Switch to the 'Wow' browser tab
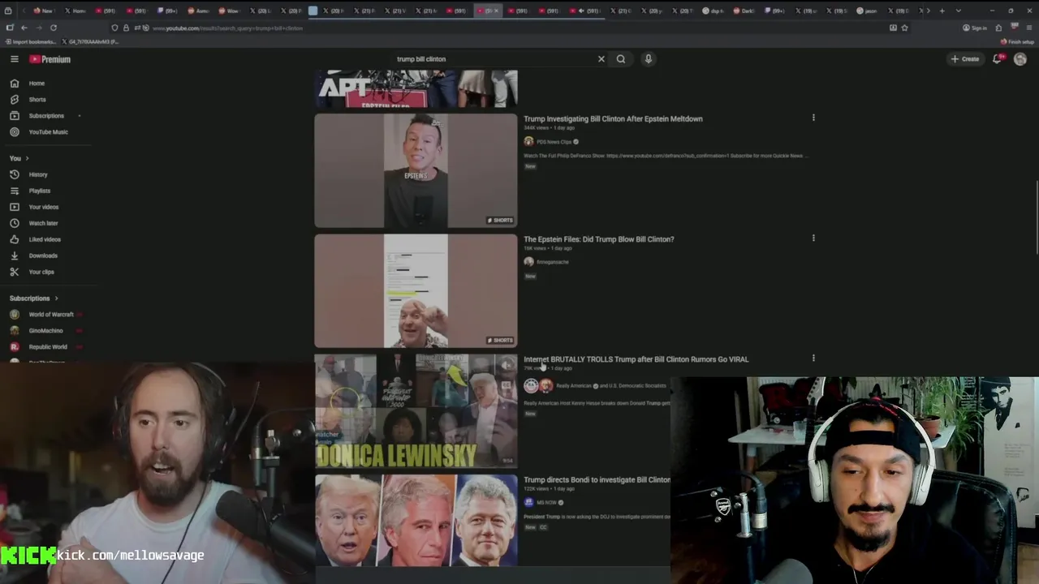This screenshot has width=1039, height=584. 230,11
